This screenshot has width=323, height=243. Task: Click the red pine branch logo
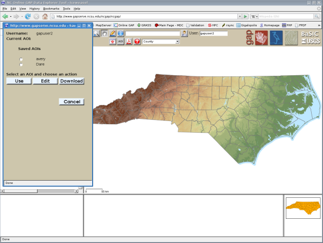[x=262, y=38]
